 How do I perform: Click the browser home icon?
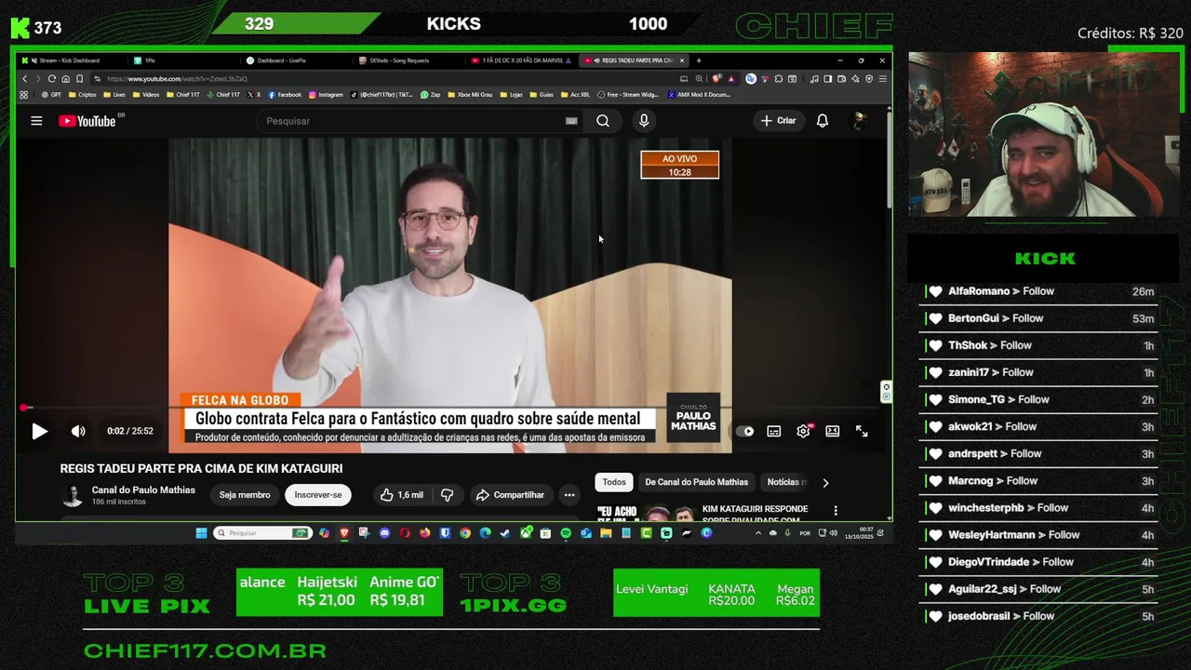click(x=65, y=79)
